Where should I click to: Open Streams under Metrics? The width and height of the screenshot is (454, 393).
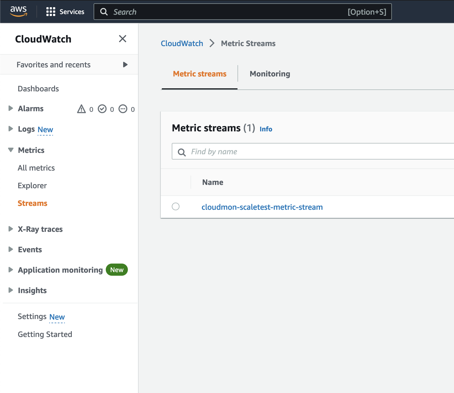pyautogui.click(x=33, y=203)
